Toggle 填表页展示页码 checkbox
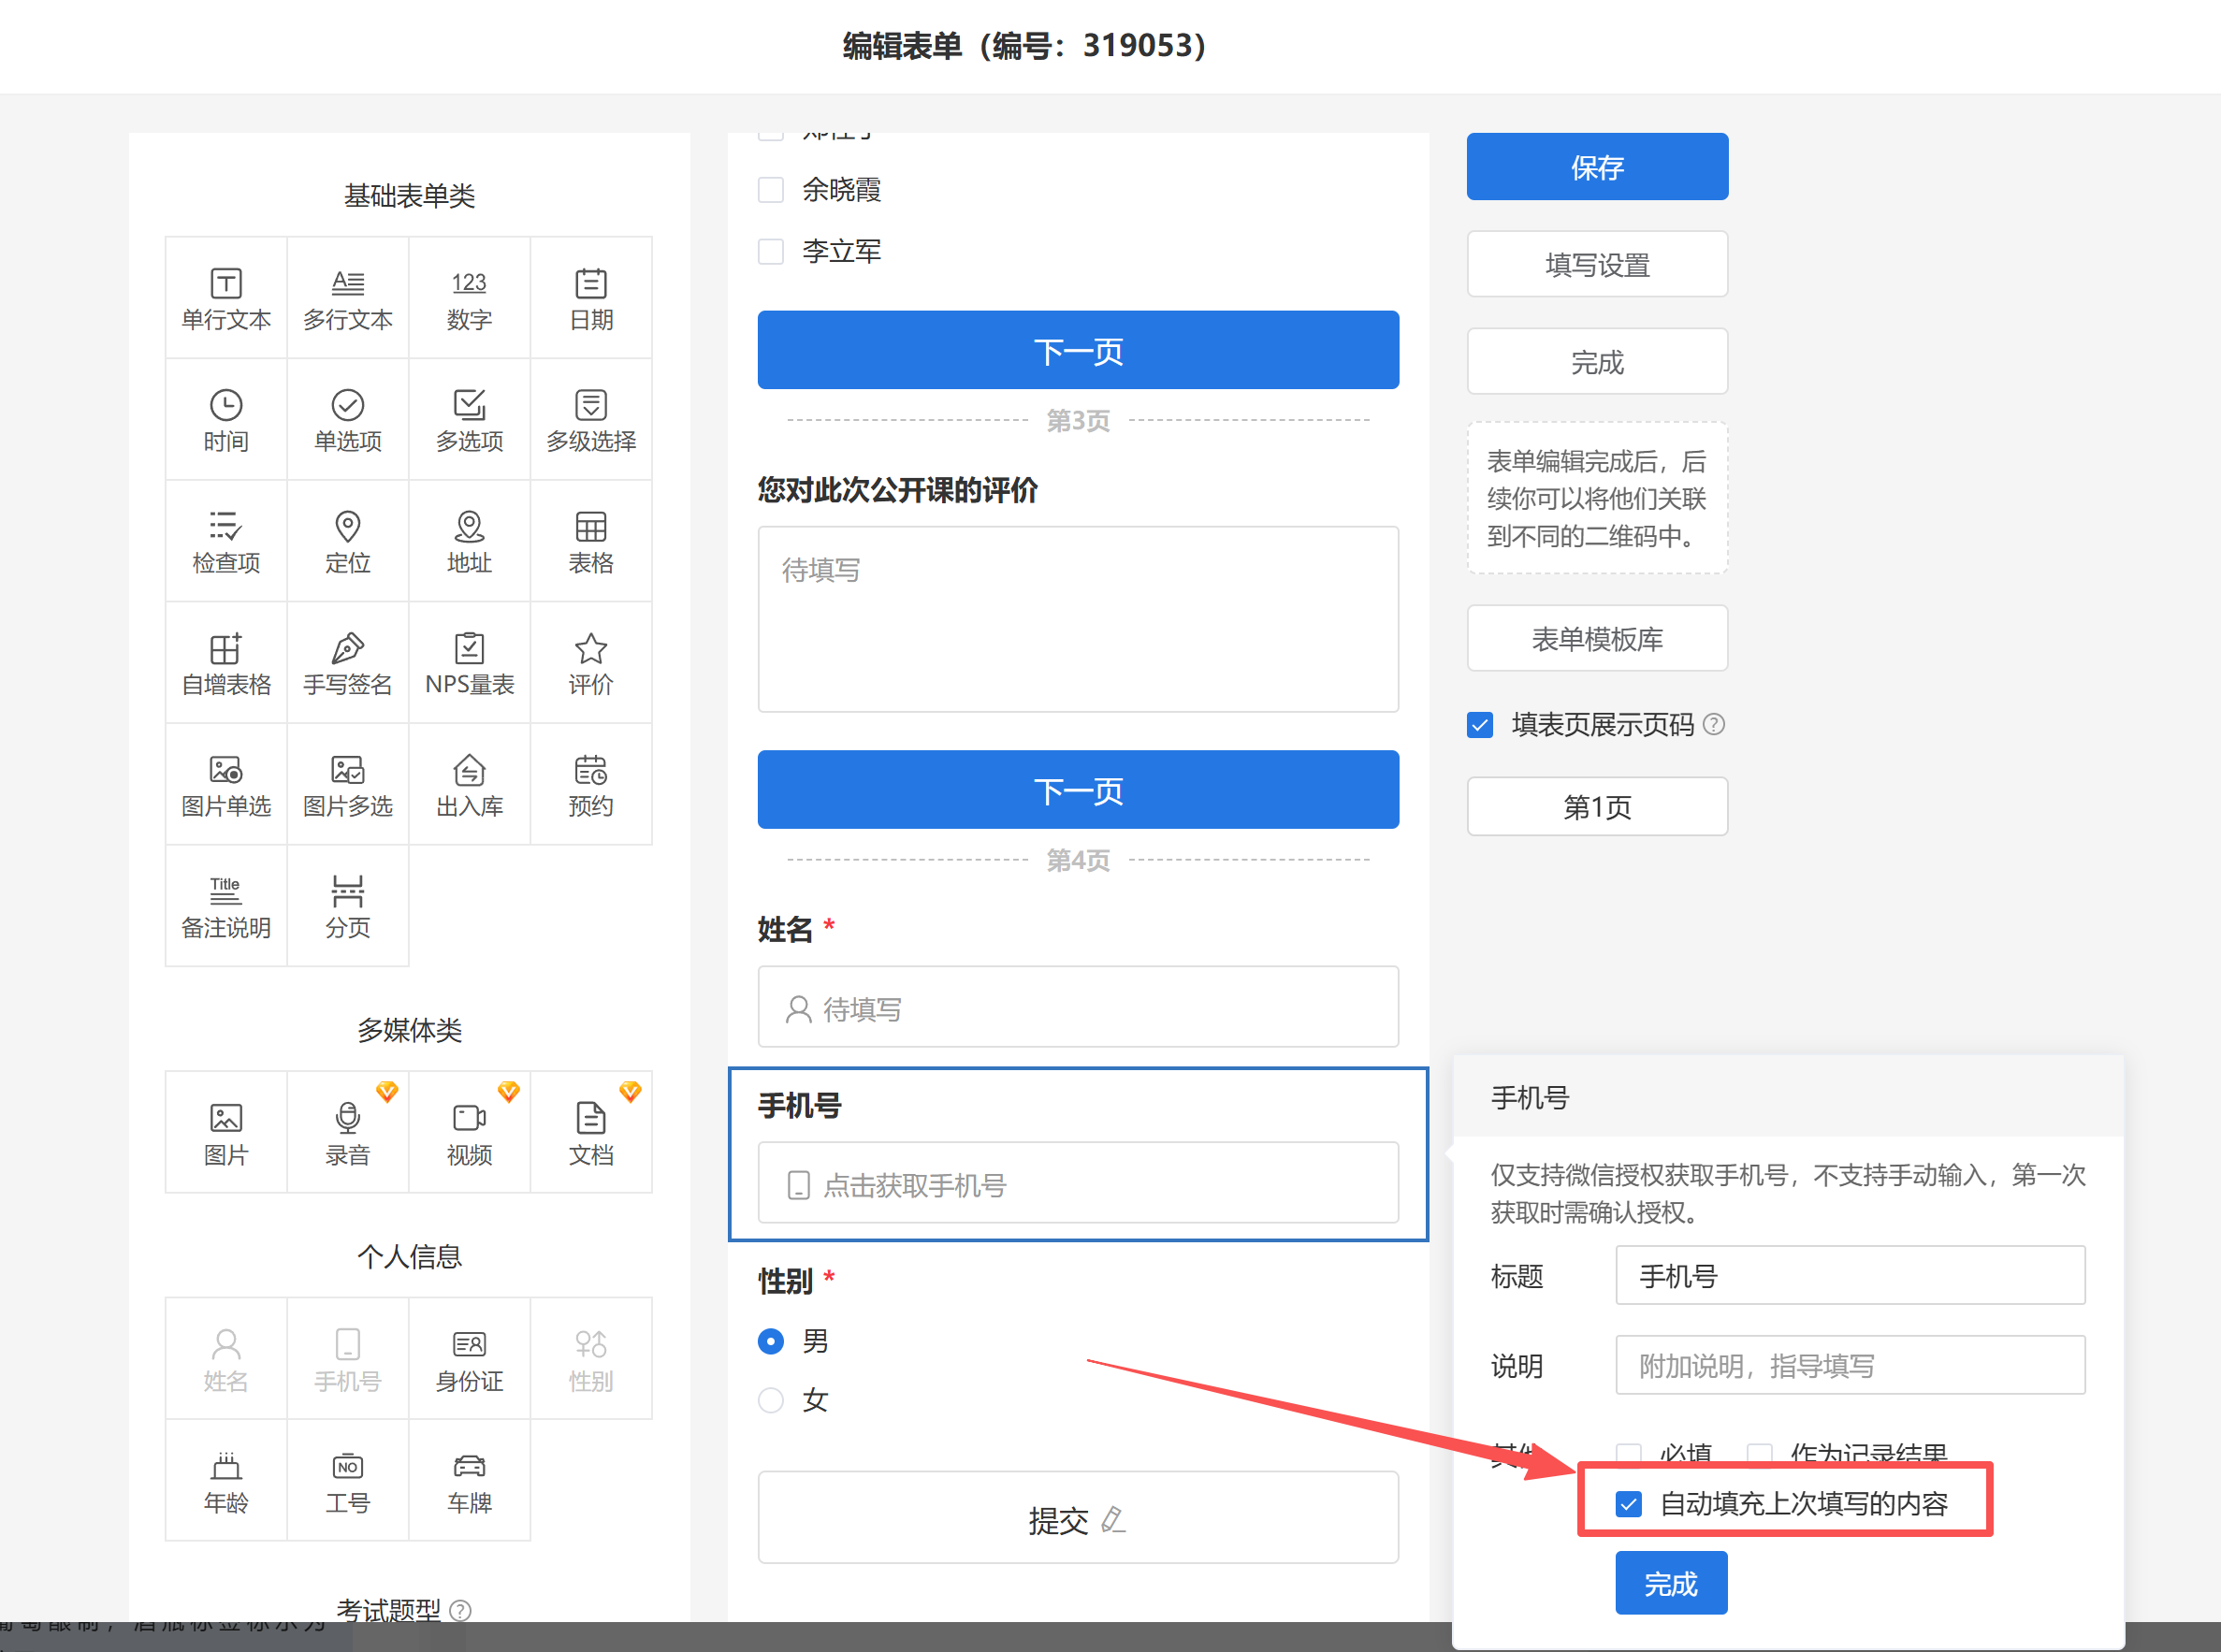This screenshot has width=2221, height=1652. click(1480, 724)
